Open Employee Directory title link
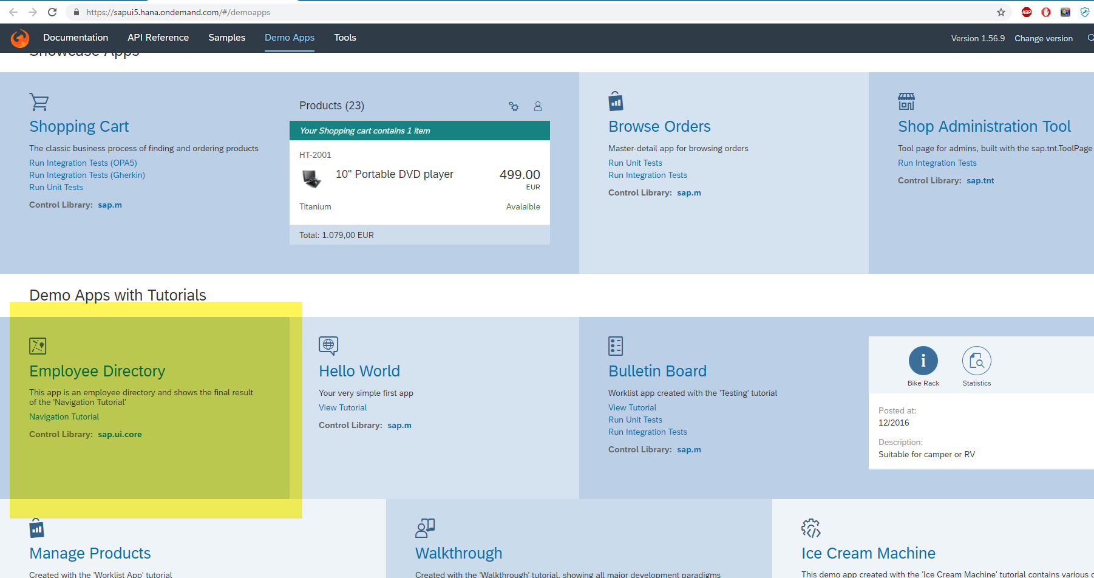 [97, 371]
